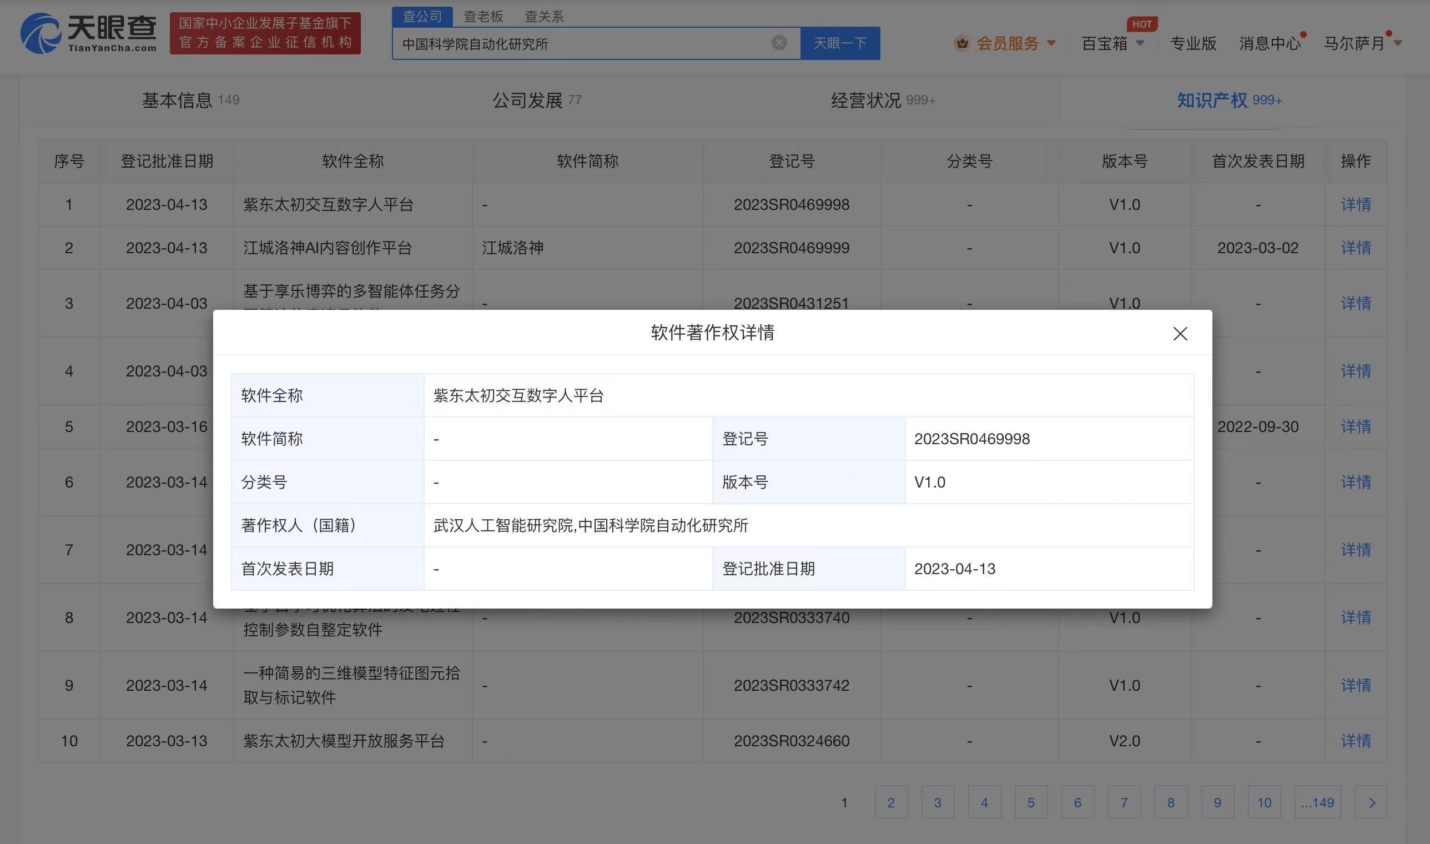Click the next page arrow in pagination
Viewport: 1430px width, 844px height.
(x=1372, y=802)
